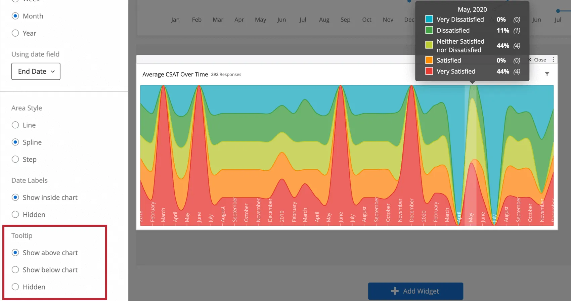Set tooltip to show below chart
571x301 pixels.
(x=15, y=270)
